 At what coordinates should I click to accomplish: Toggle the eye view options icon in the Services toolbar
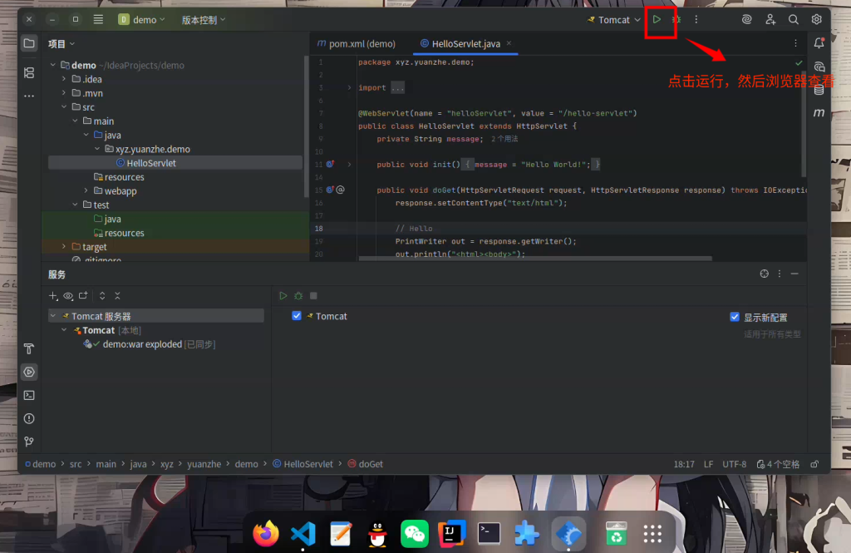(68, 296)
